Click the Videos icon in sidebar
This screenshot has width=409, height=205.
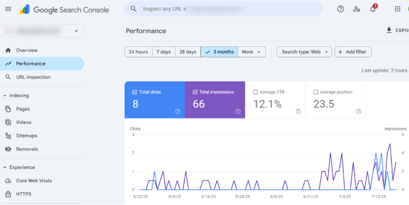pyautogui.click(x=8, y=122)
